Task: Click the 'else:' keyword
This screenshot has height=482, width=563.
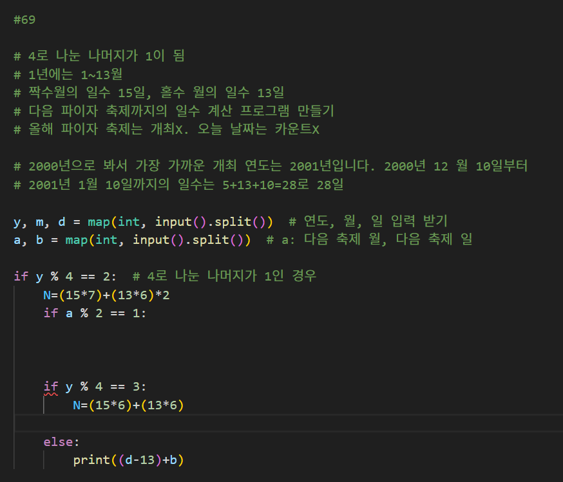Action: point(61,442)
